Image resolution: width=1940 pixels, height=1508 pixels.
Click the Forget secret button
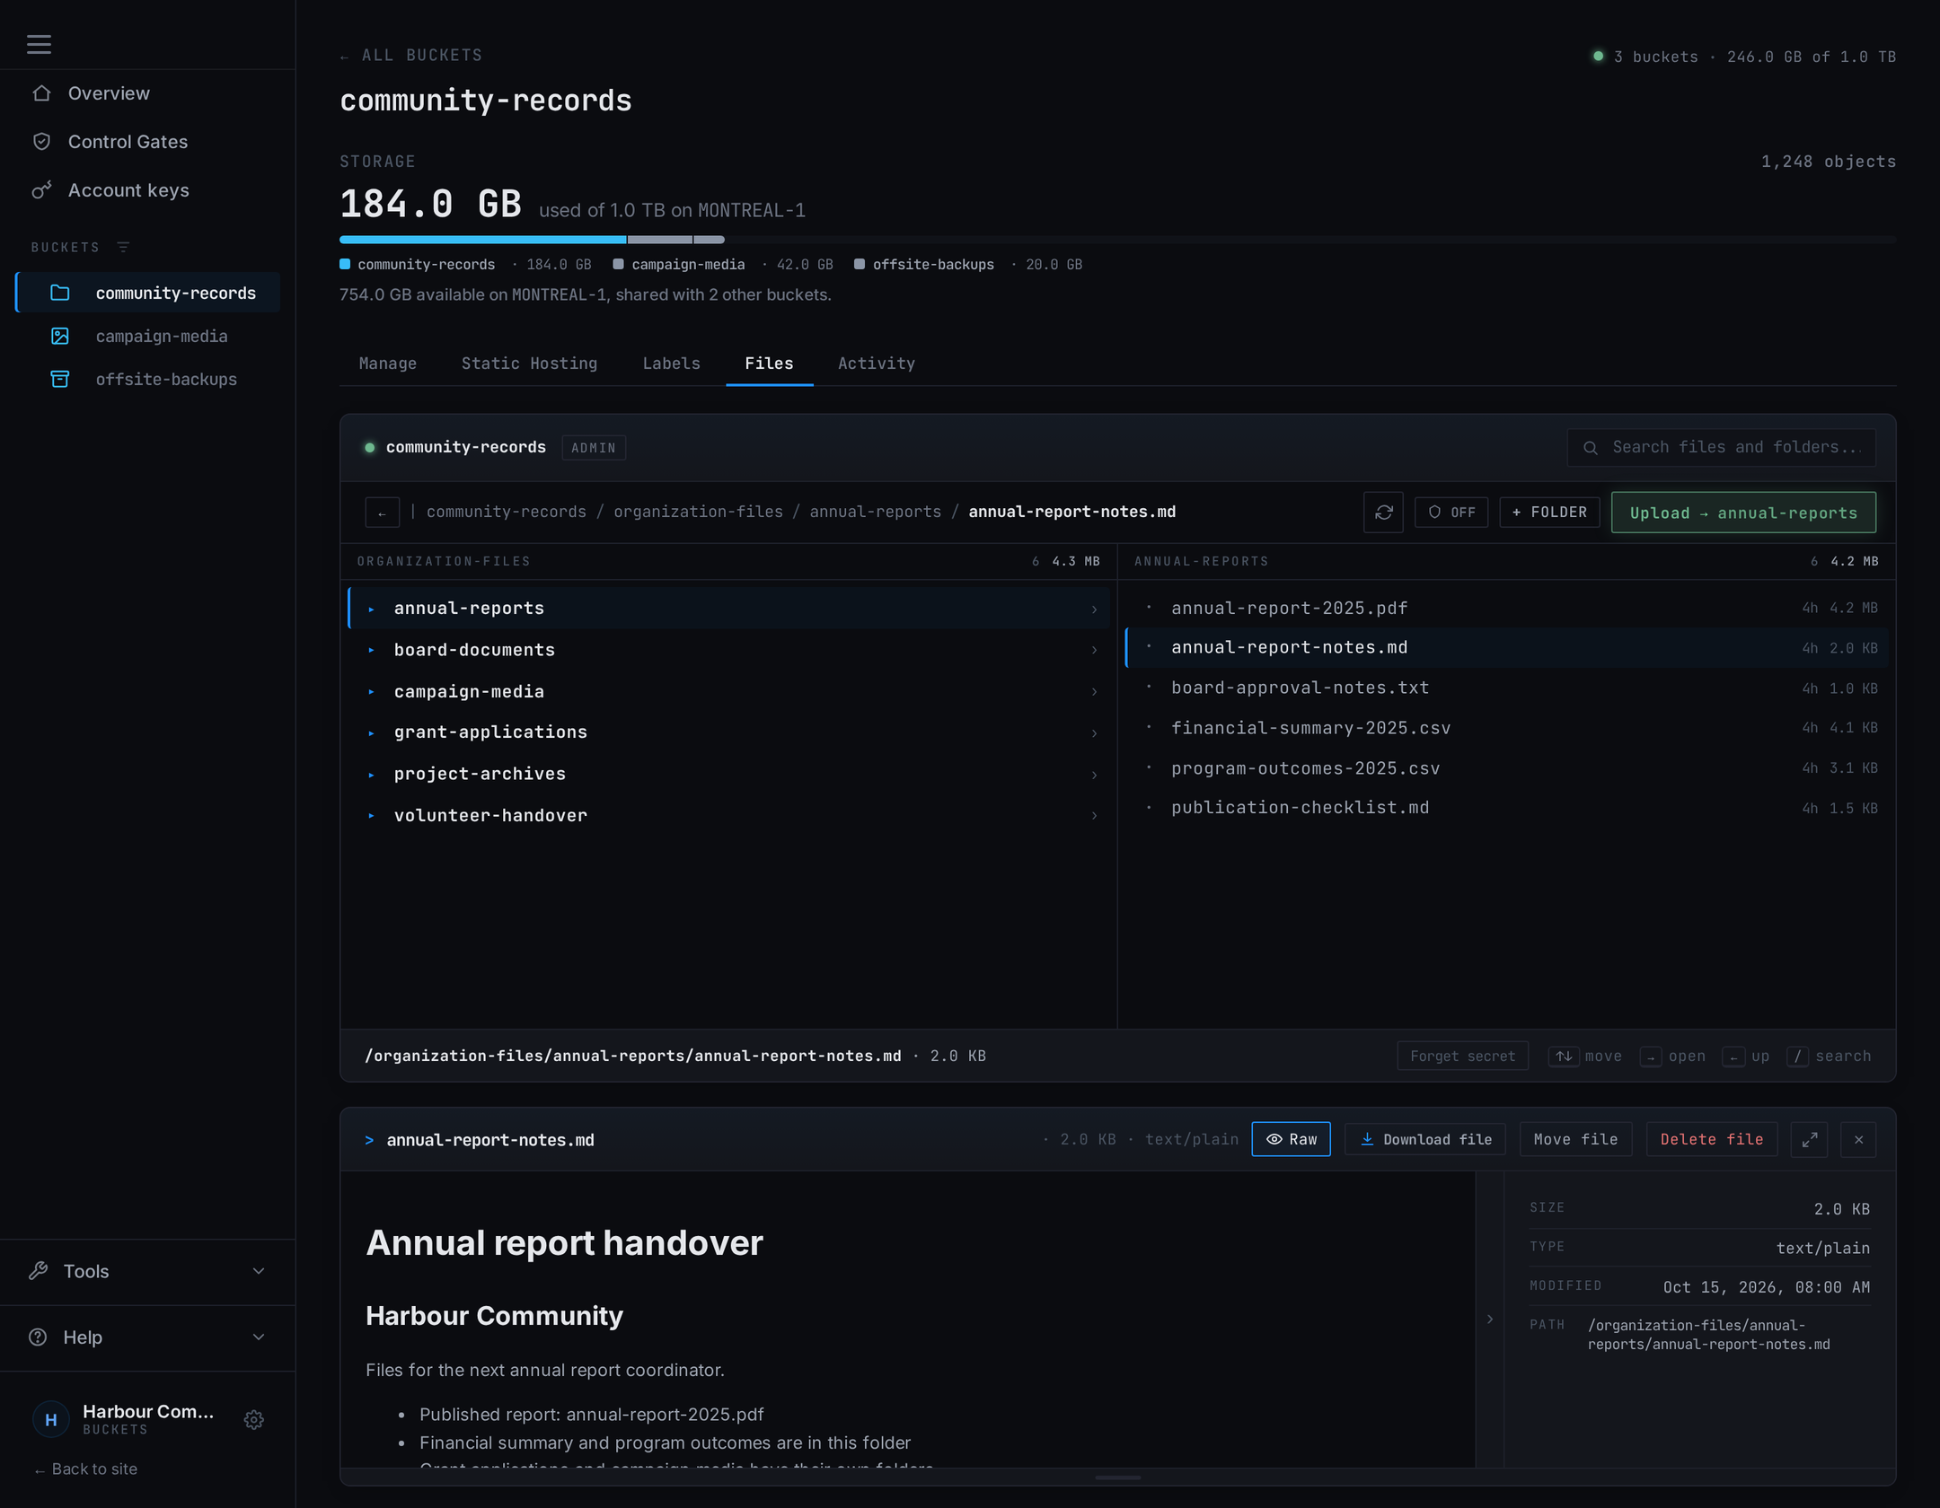(x=1462, y=1056)
